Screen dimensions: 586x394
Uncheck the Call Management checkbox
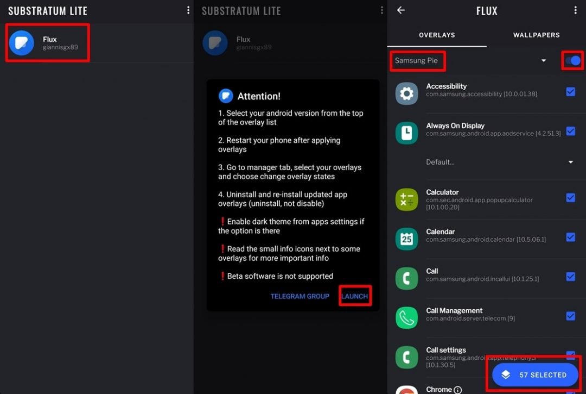570,316
